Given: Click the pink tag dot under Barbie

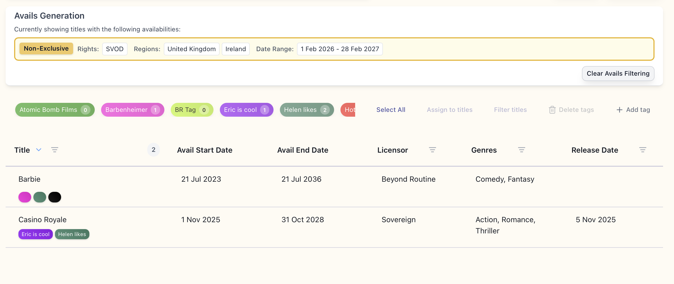Looking at the screenshot, I should tap(25, 197).
